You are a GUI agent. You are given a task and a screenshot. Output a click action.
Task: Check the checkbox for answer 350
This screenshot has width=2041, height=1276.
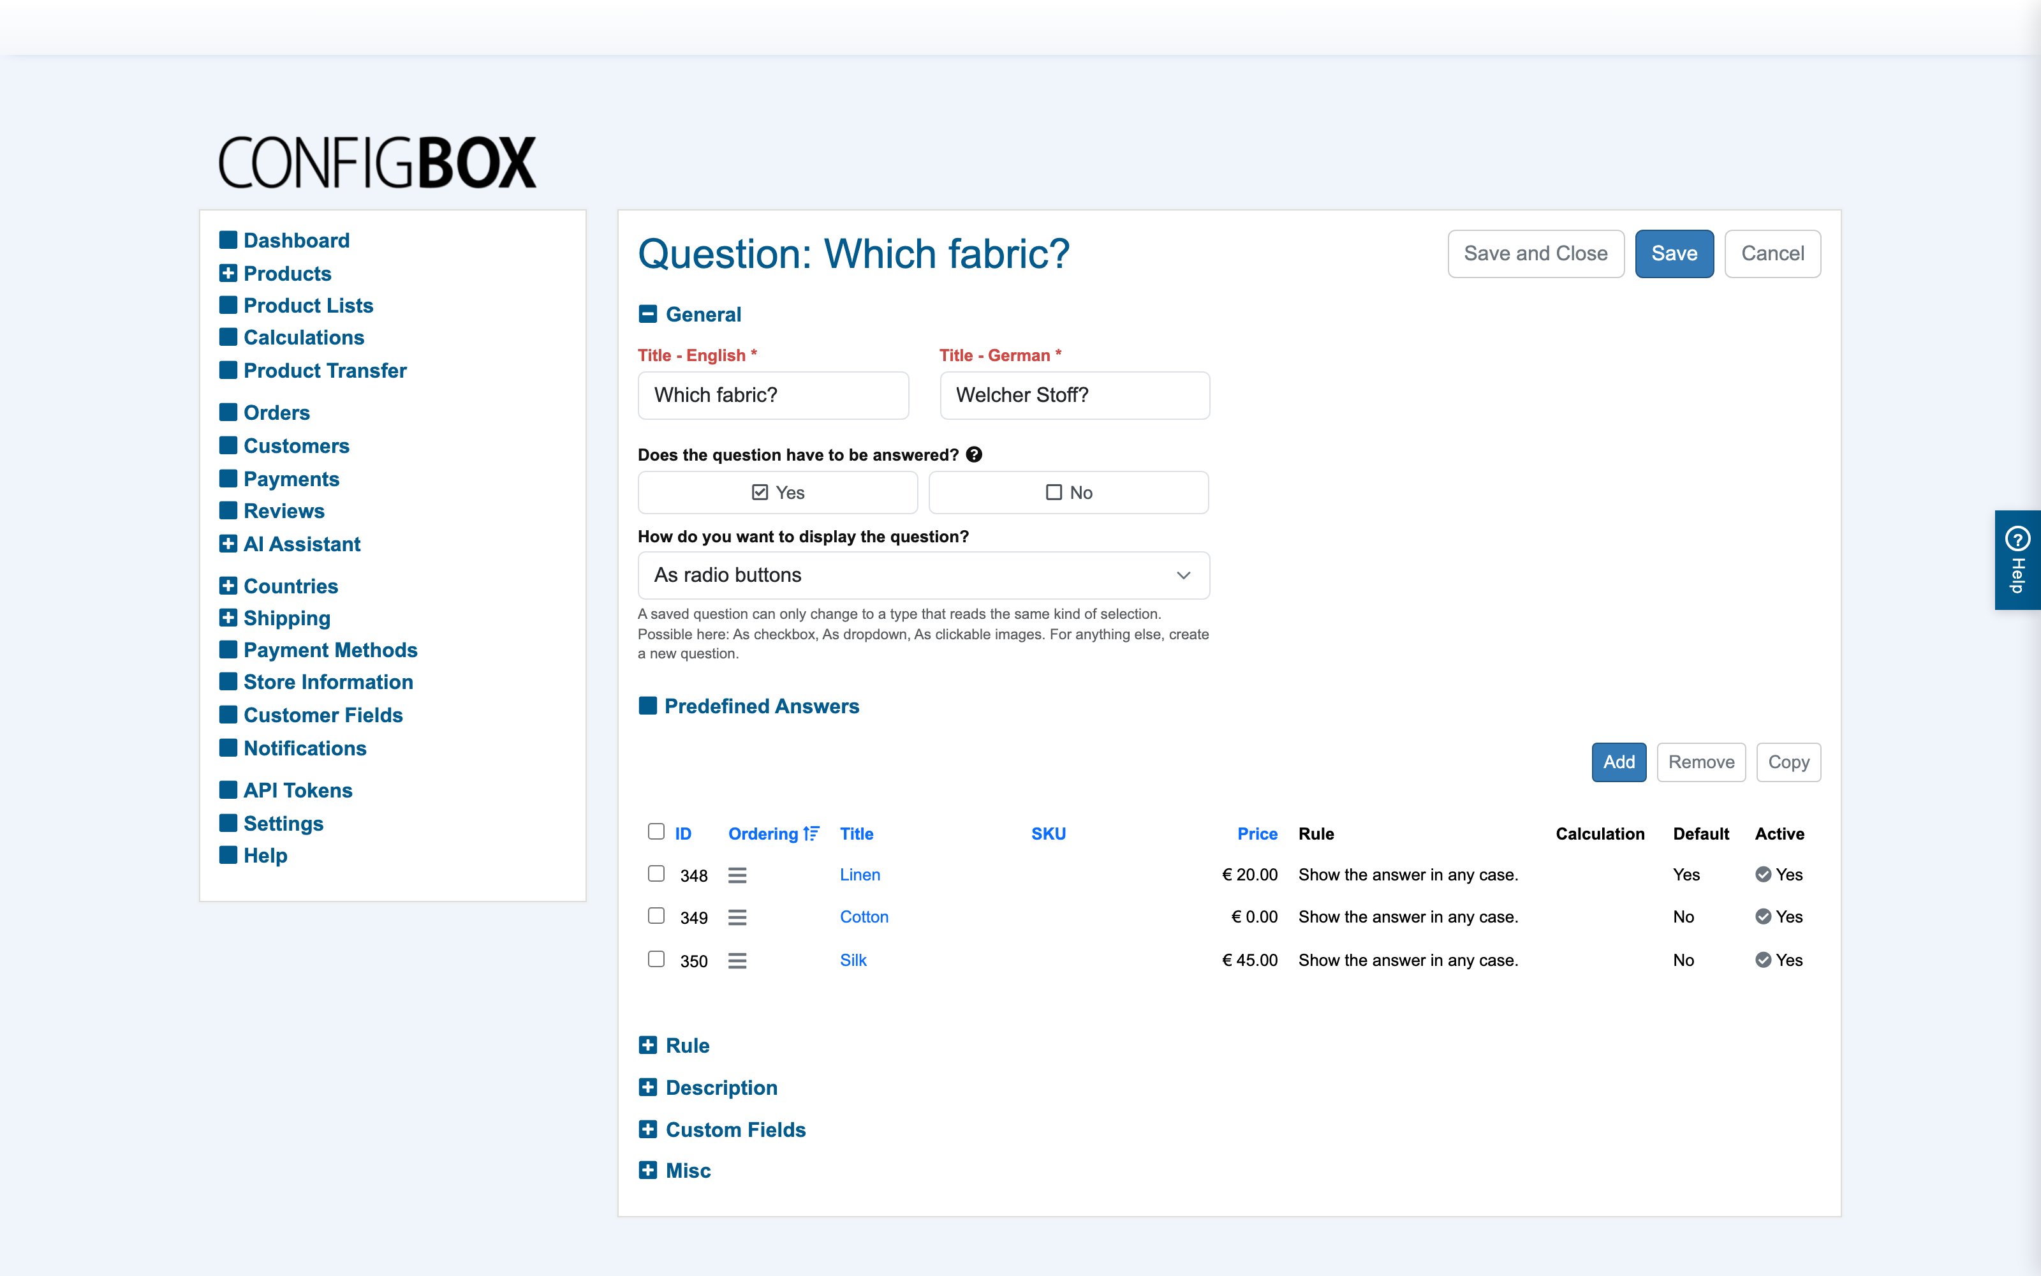(x=656, y=959)
